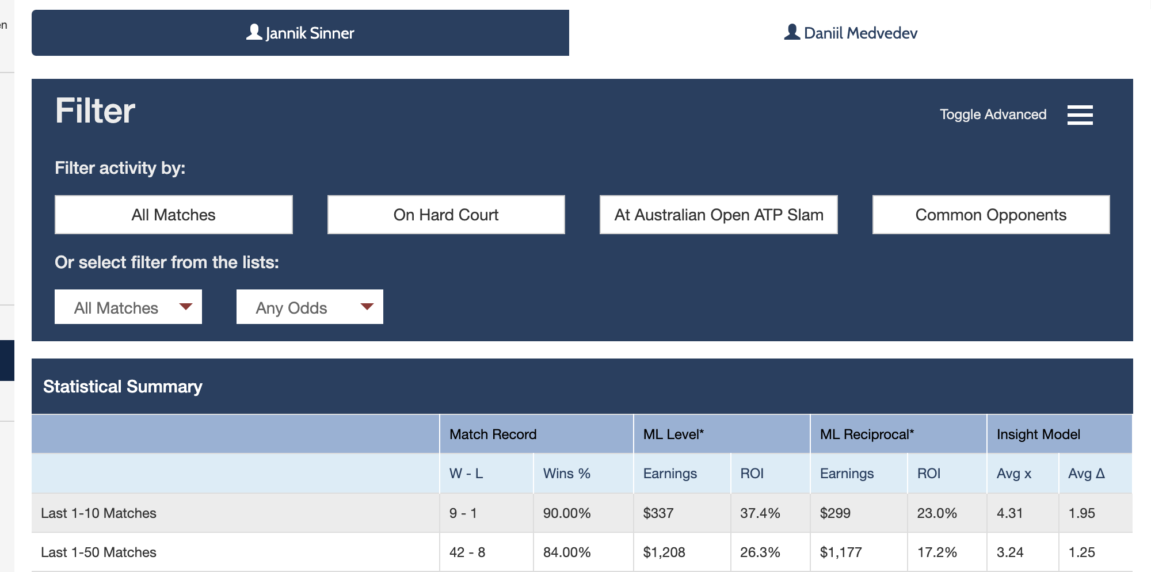Open the All Matches dropdown list

(128, 307)
